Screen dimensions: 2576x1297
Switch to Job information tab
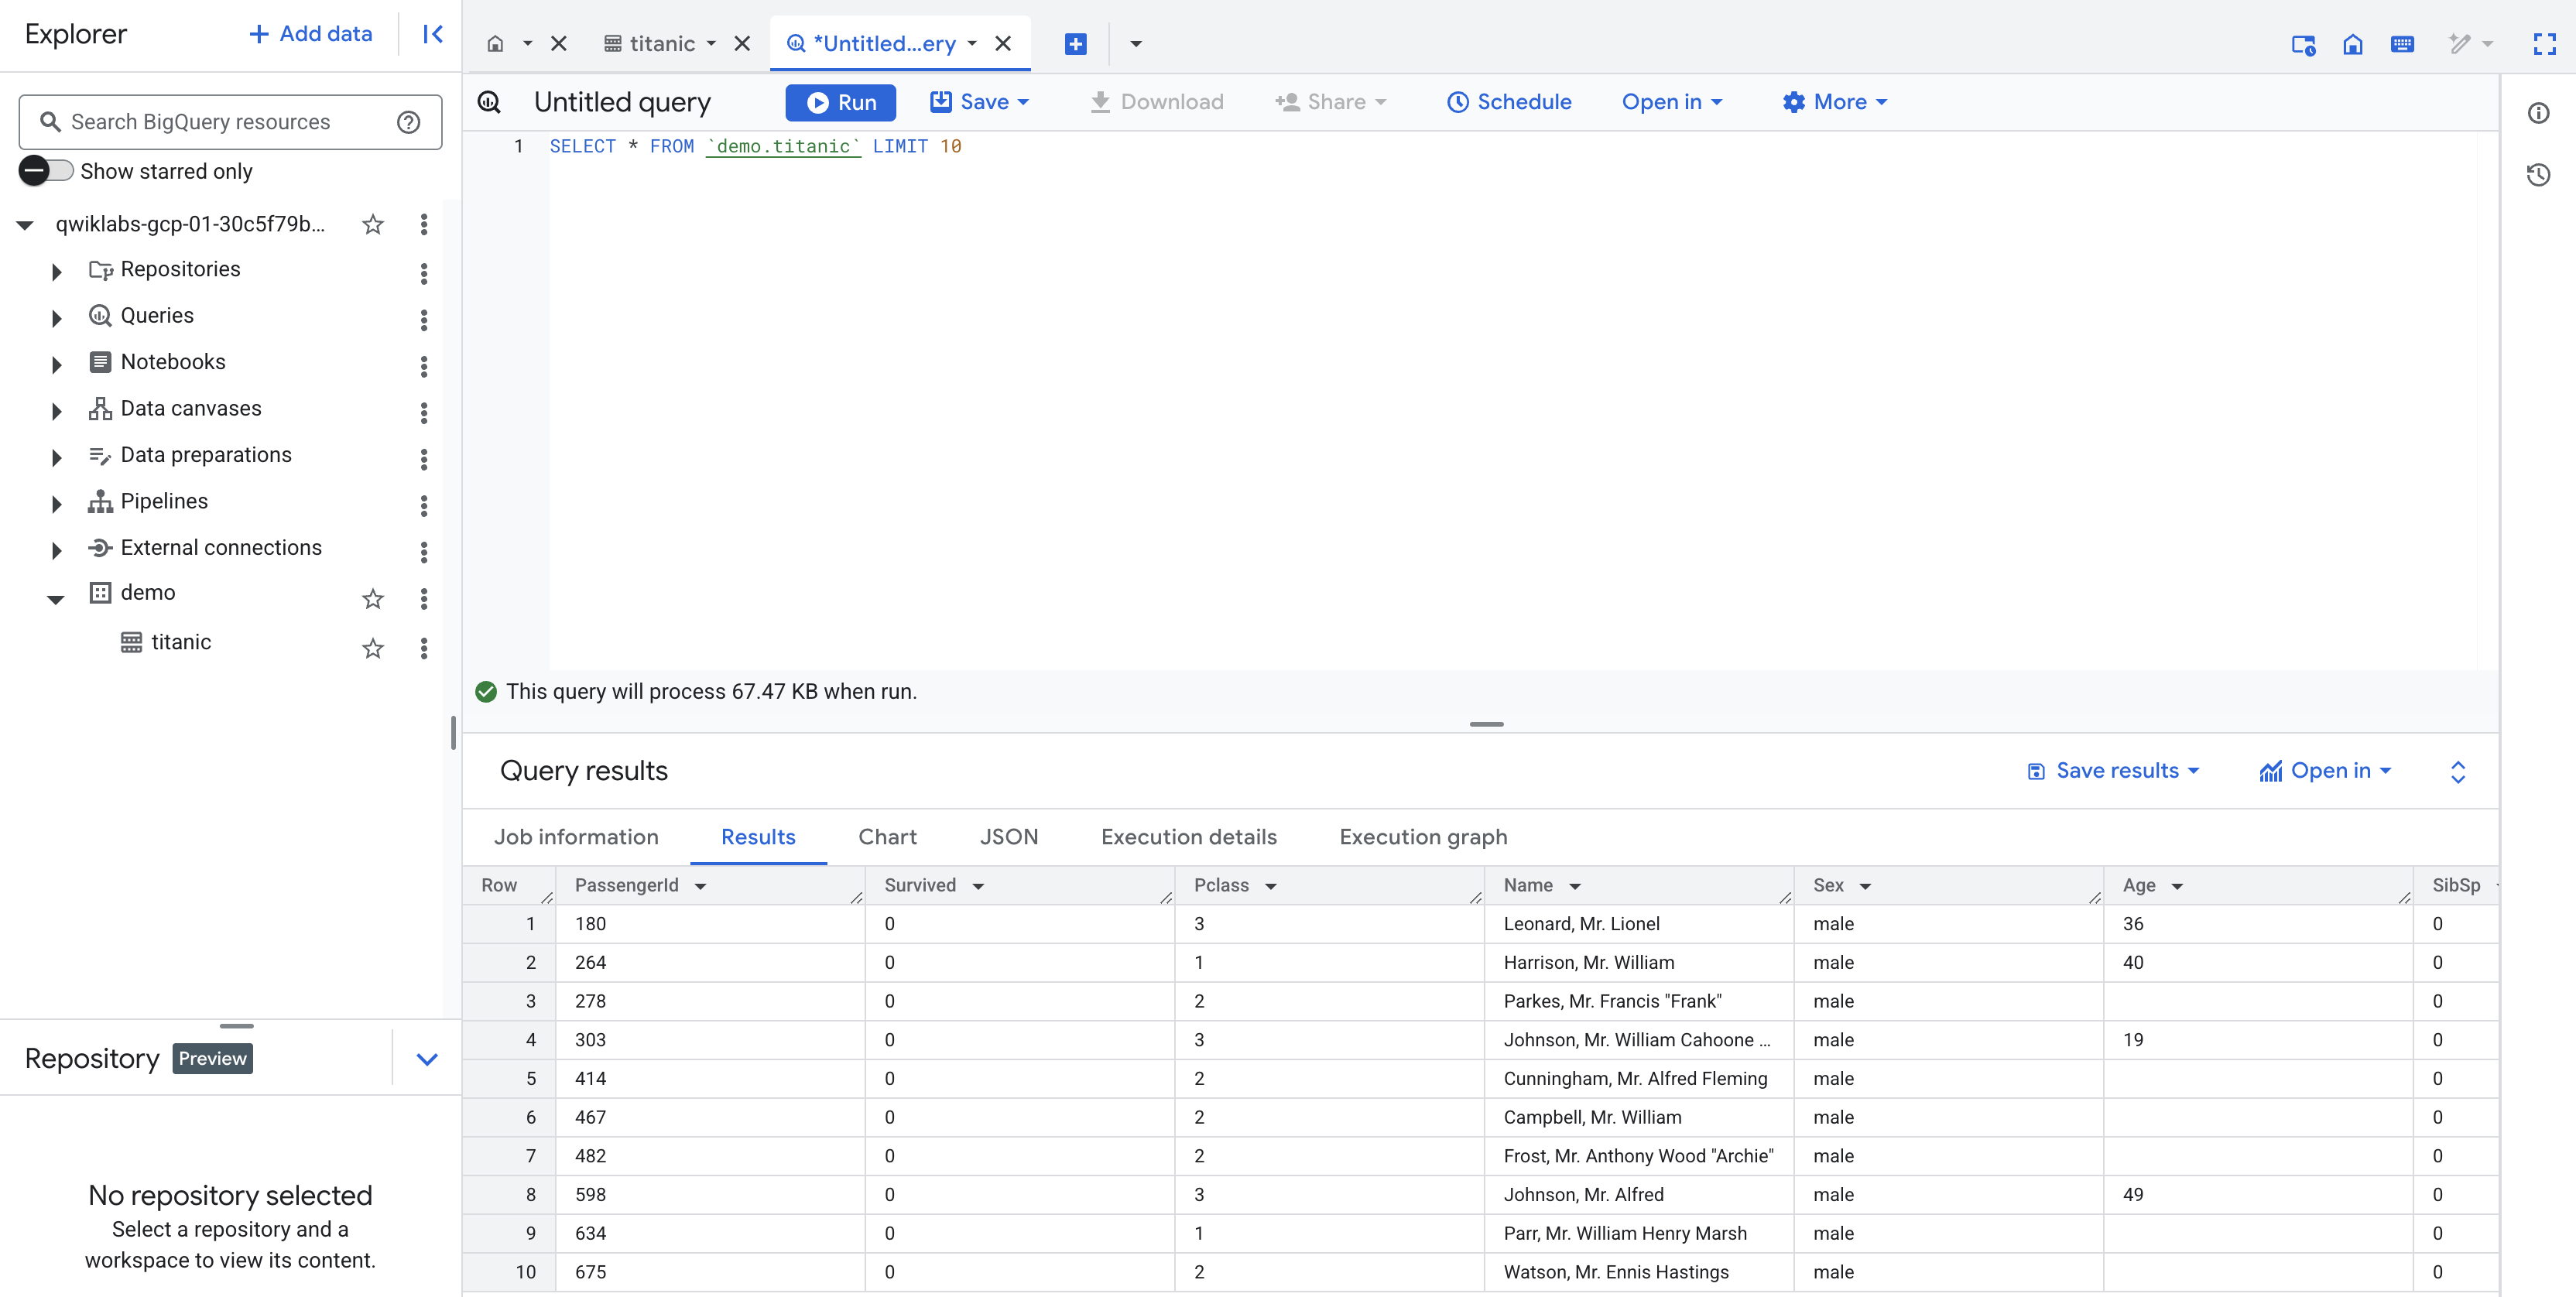(576, 837)
